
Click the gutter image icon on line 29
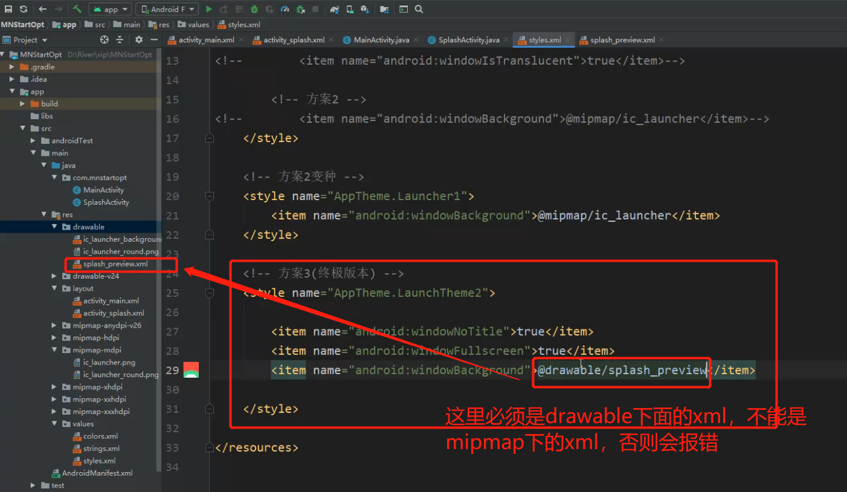coord(191,370)
